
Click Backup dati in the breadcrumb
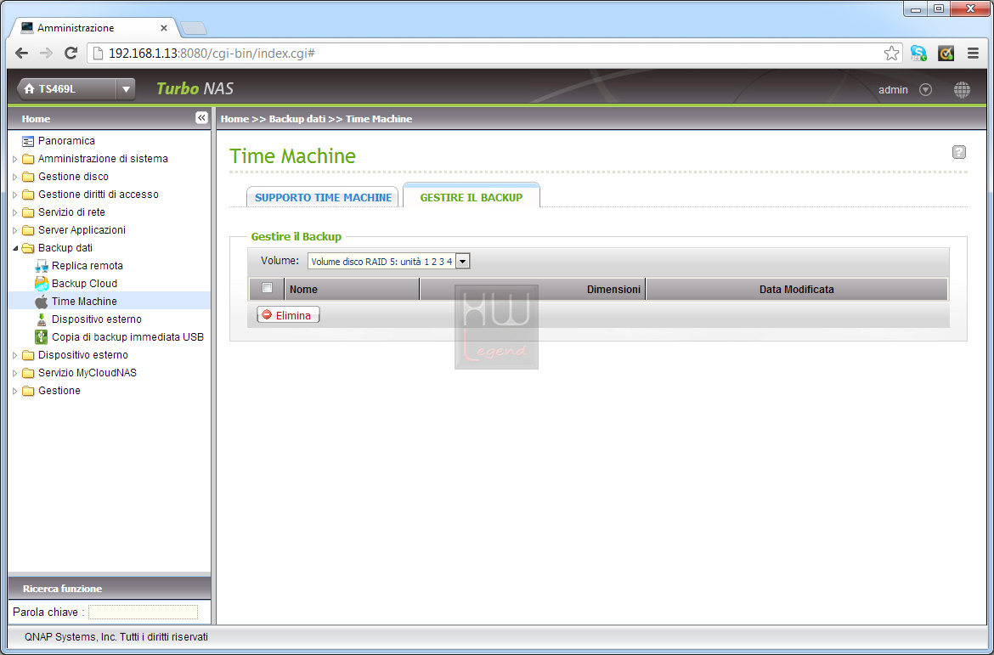click(x=297, y=119)
